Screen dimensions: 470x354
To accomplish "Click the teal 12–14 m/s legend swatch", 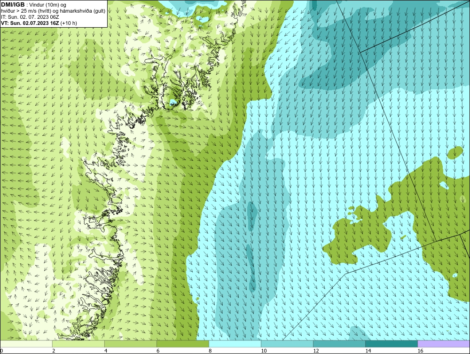I will 339,344.
